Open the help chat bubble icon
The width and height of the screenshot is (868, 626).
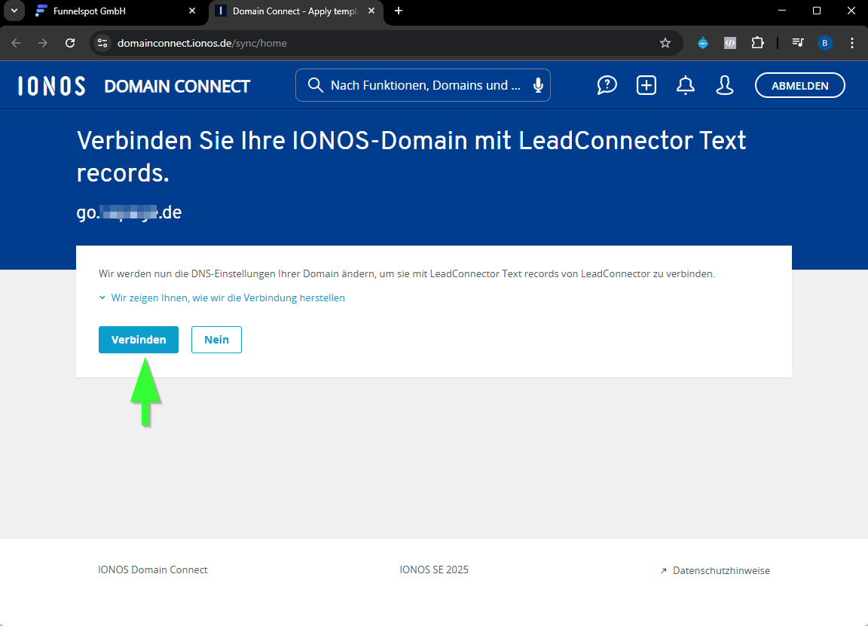607,85
